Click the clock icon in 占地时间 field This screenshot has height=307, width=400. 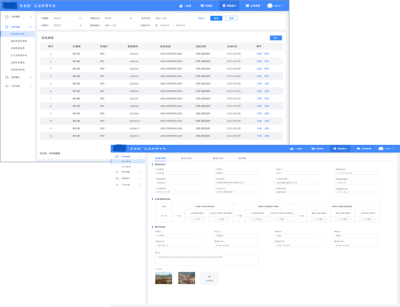pyautogui.click(x=157, y=25)
